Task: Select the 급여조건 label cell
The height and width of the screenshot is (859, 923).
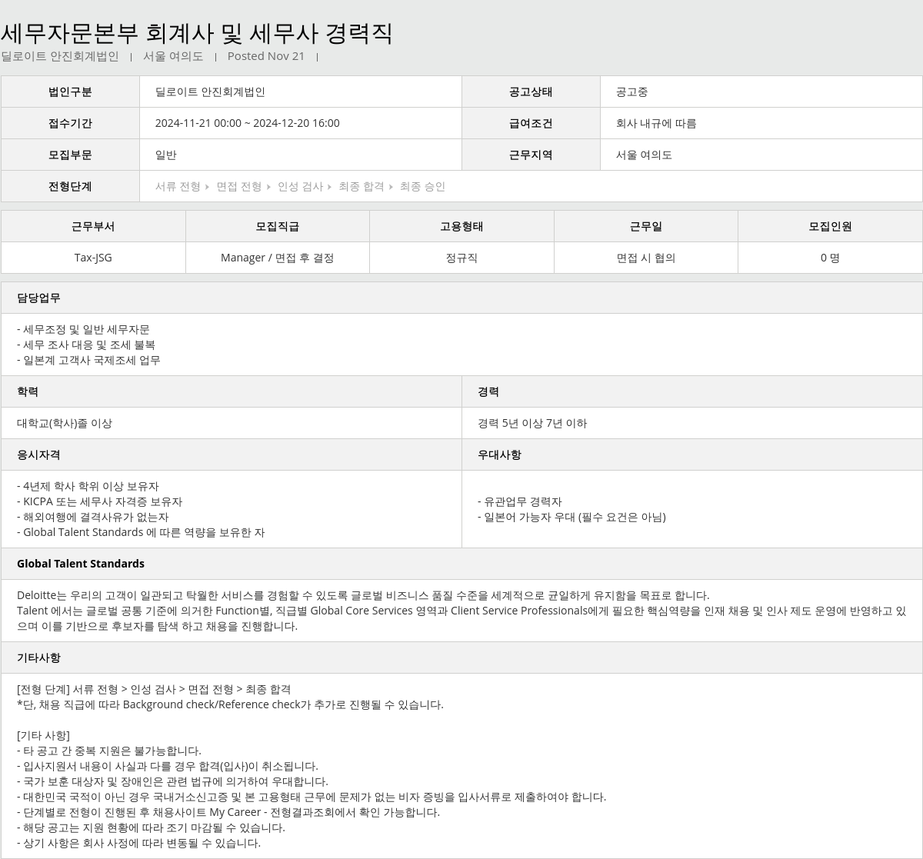Action: click(531, 123)
